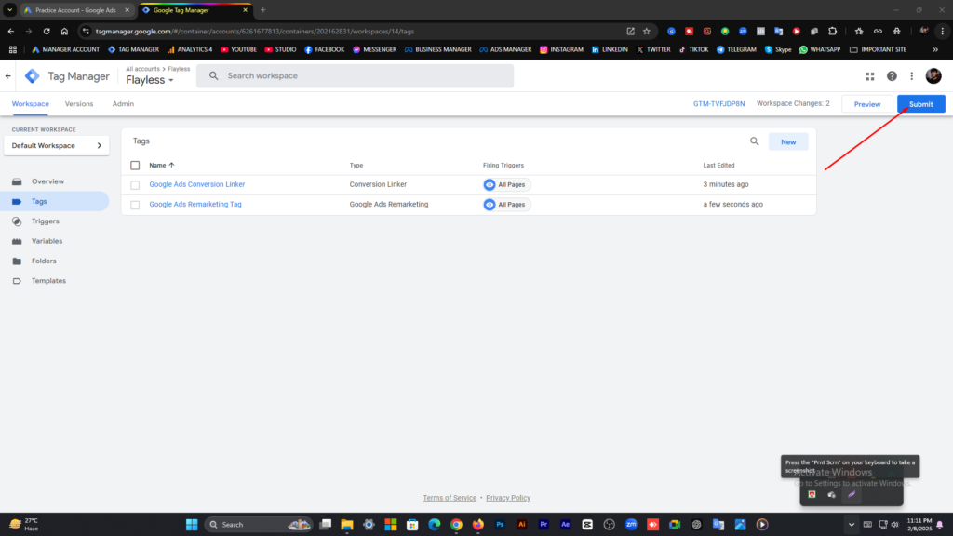
Task: Open Photoshop from the taskbar
Action: (x=500, y=525)
